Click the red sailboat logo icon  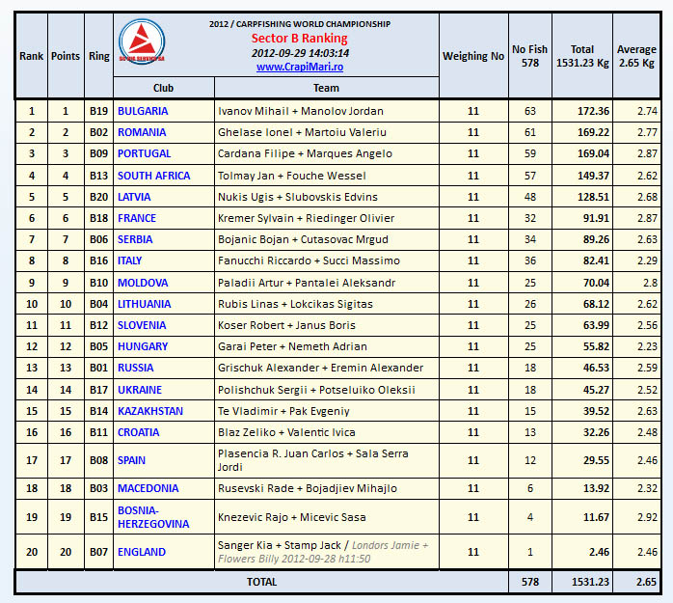coord(142,41)
